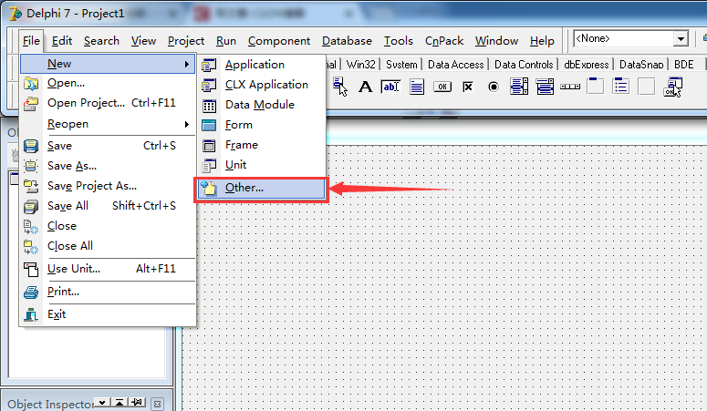This screenshot has width=707, height=411.
Task: Open the Window menu
Action: (496, 41)
